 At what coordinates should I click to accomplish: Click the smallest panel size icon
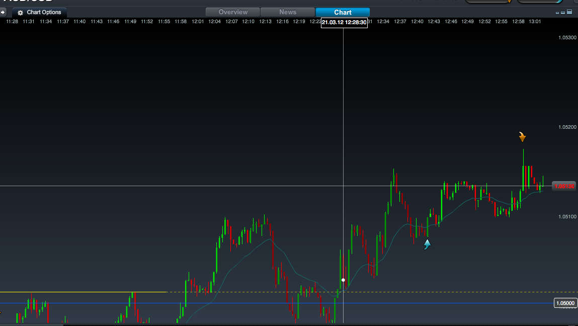pos(557,13)
